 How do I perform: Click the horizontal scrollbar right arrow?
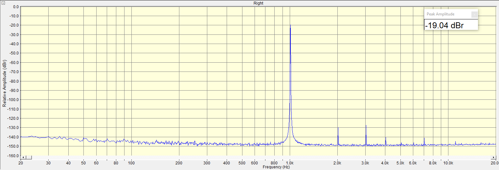(494, 157)
